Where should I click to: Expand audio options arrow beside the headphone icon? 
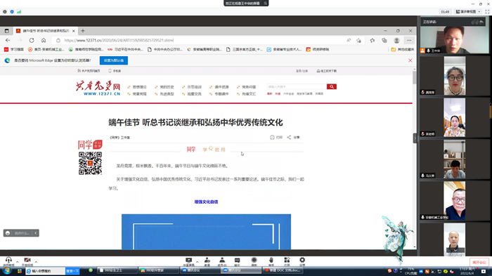[x=18, y=261]
